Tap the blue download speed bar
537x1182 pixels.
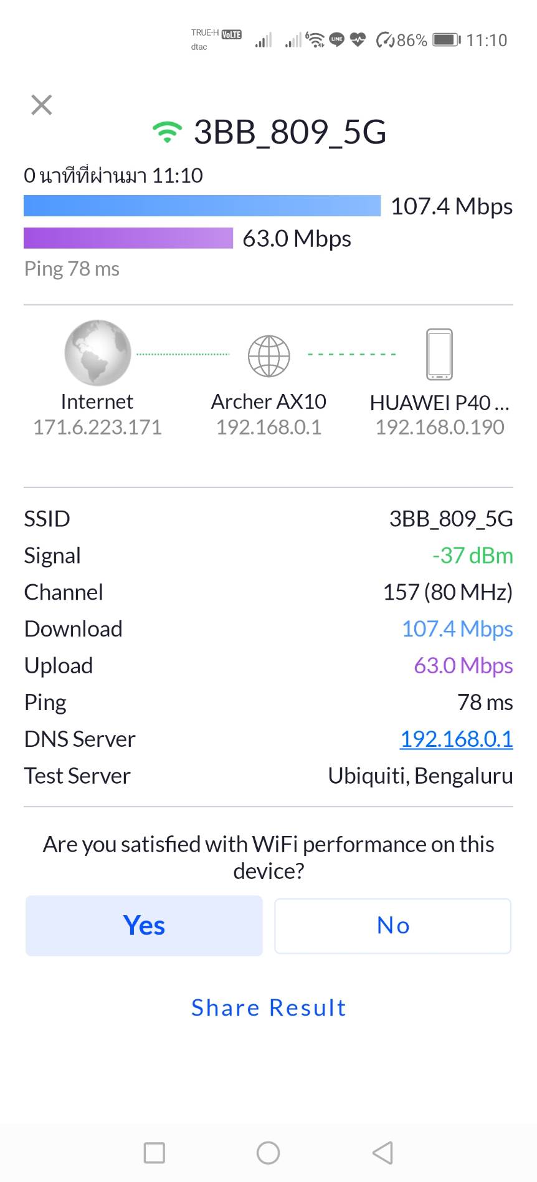pyautogui.click(x=202, y=206)
